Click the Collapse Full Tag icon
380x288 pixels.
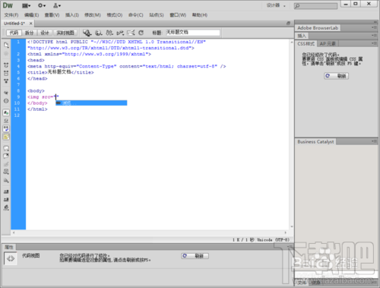click(x=6, y=65)
